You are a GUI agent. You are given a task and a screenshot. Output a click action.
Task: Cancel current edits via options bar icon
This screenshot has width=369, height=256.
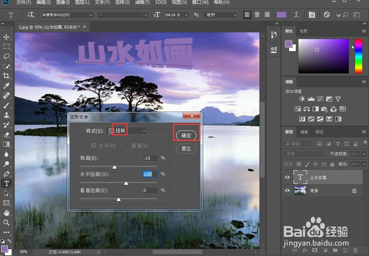click(x=327, y=15)
